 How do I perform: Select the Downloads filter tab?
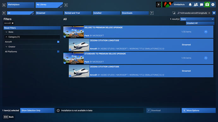[x=135, y=13]
